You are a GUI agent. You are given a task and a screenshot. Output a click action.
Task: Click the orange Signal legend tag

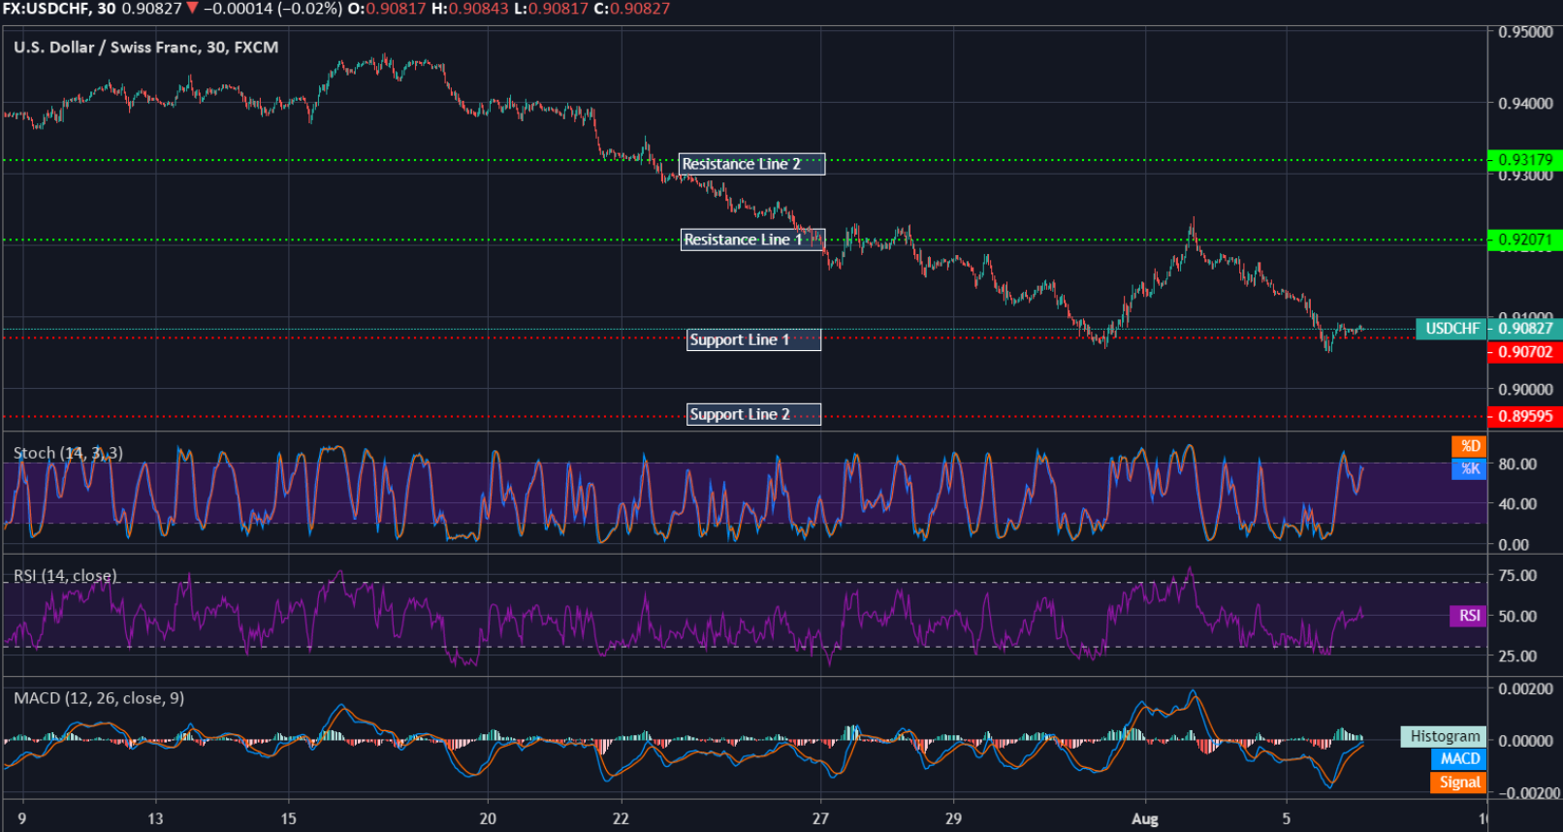click(x=1459, y=782)
